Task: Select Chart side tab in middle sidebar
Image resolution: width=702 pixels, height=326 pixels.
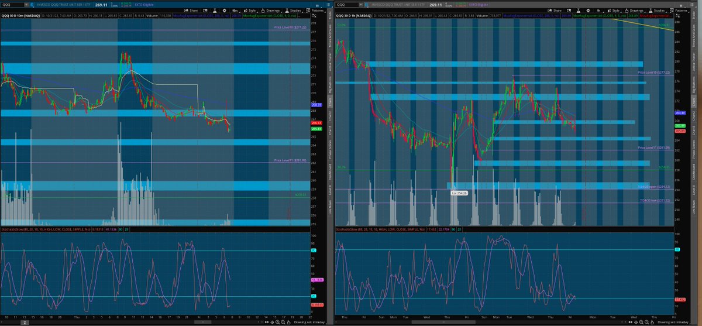Action: (x=331, y=102)
